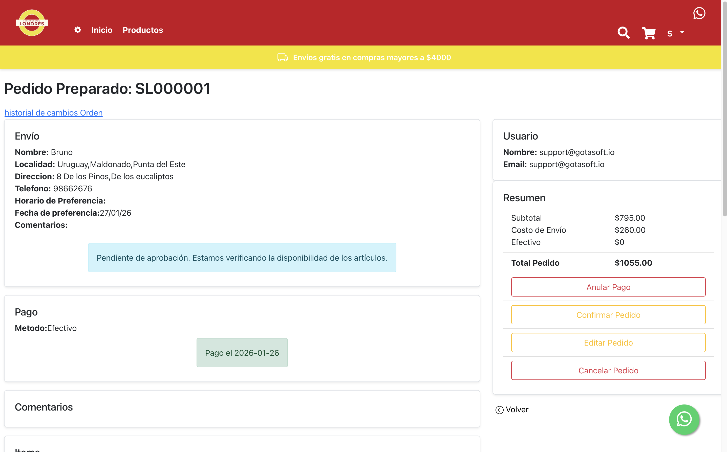Open the floating green WhatsApp chat button
Image resolution: width=727 pixels, height=452 pixels.
click(x=684, y=419)
